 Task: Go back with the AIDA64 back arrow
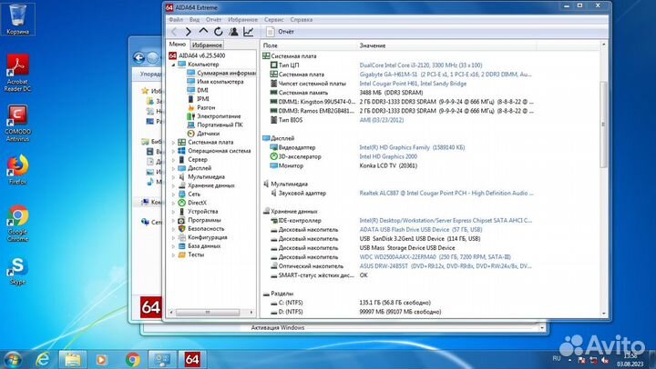[x=174, y=32]
